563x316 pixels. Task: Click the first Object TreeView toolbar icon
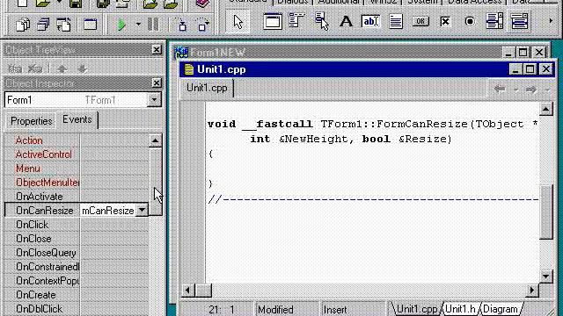pyautogui.click(x=14, y=68)
